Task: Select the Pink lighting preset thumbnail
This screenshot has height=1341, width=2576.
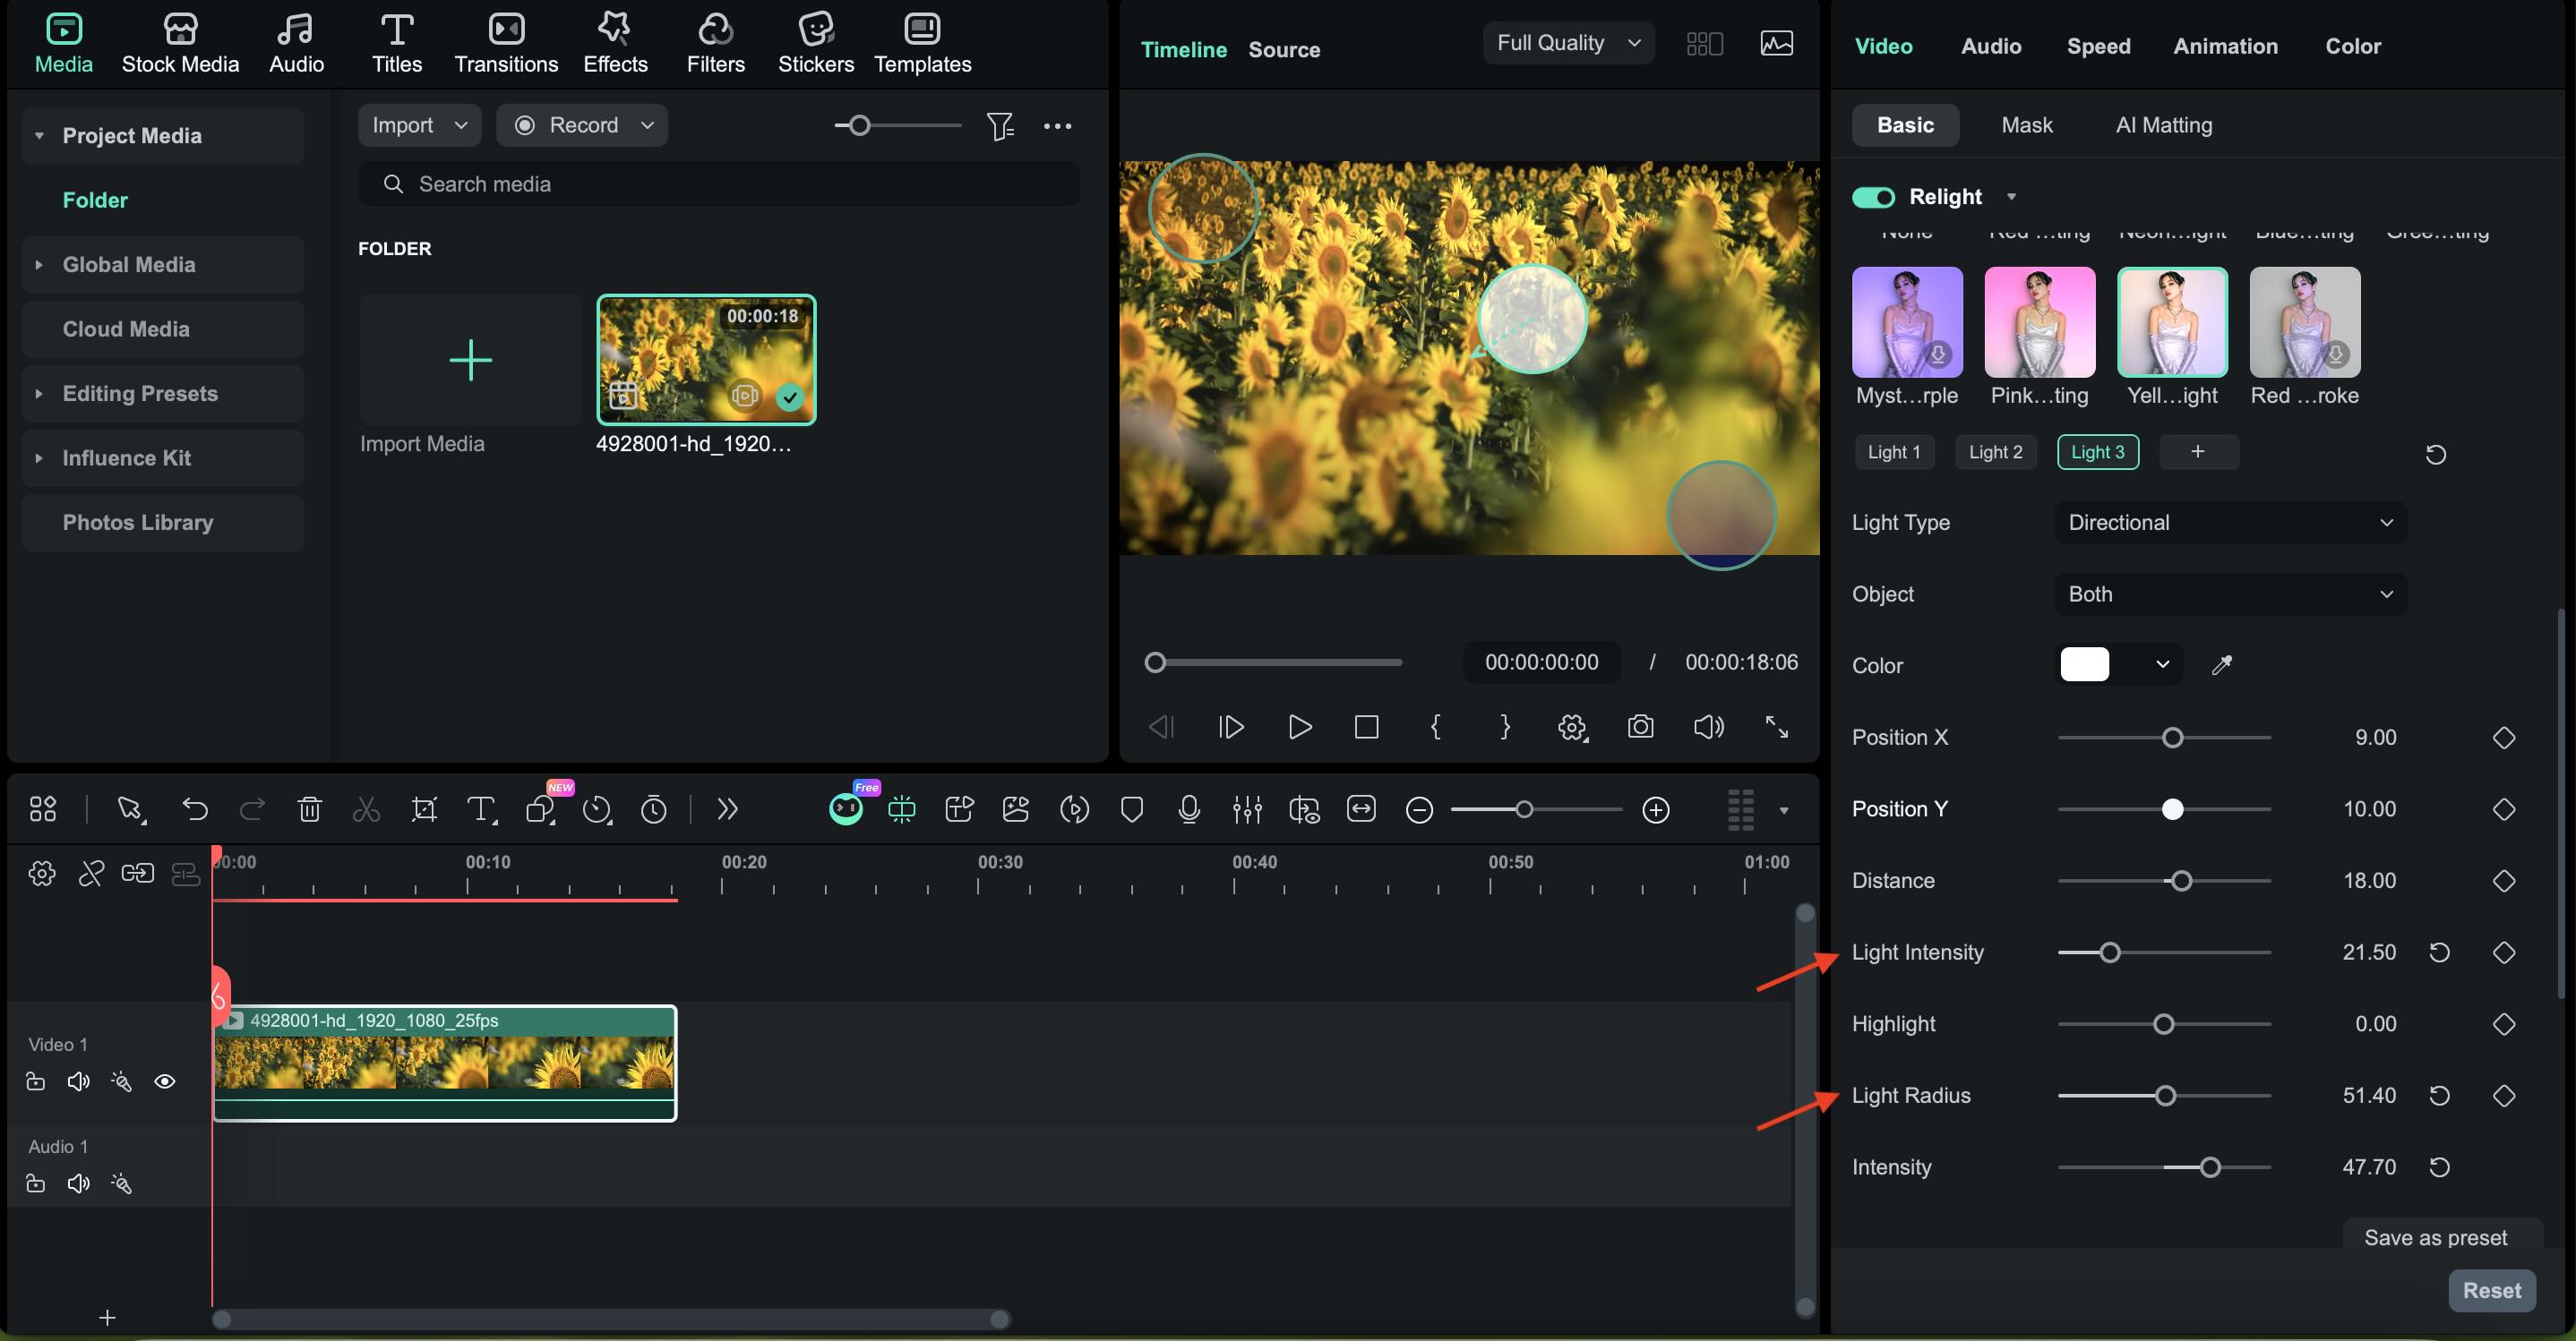Action: coord(2039,321)
